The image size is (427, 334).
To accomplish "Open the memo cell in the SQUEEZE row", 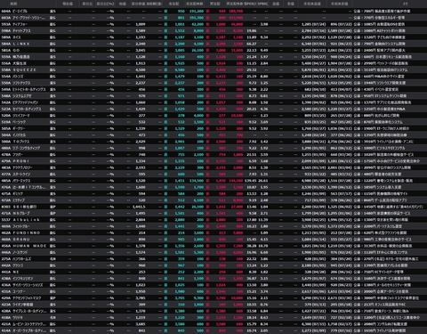I will tap(381, 70).
